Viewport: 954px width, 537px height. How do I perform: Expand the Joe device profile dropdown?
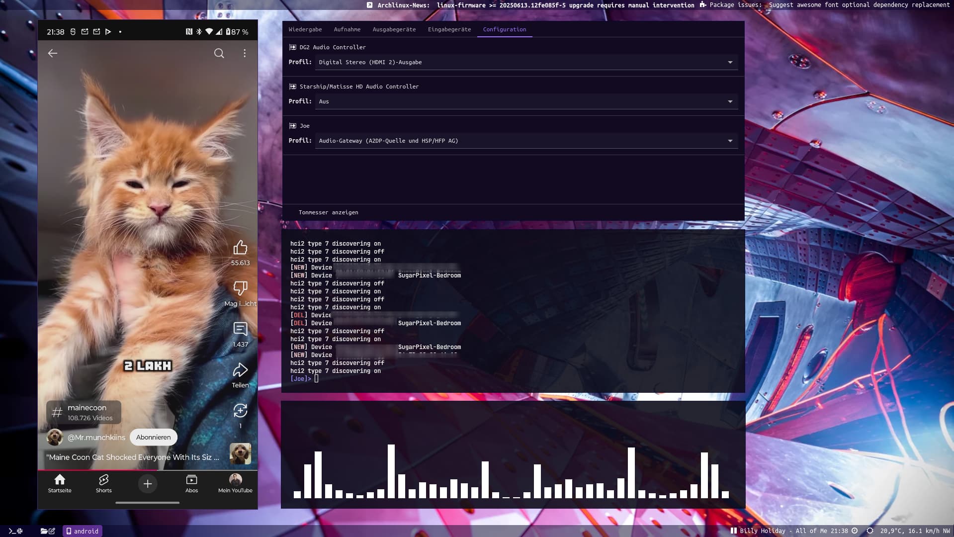pos(526,141)
